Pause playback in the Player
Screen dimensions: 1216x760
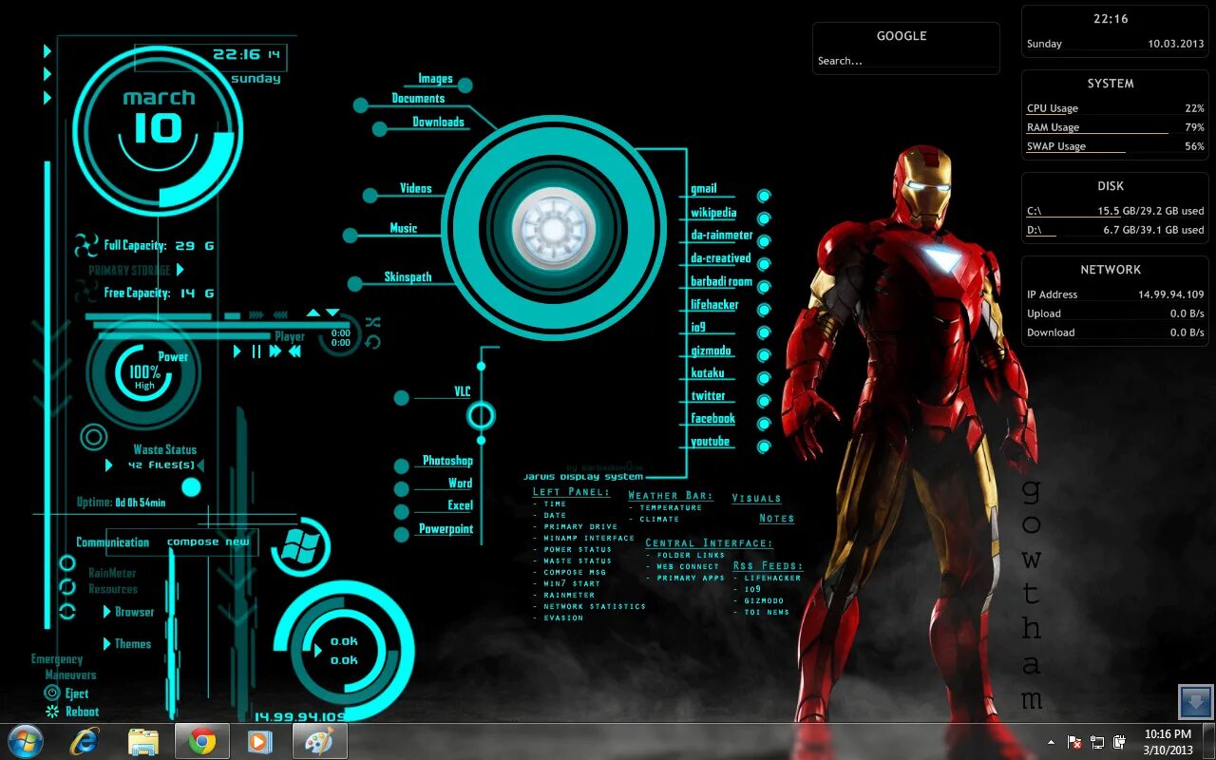point(256,351)
